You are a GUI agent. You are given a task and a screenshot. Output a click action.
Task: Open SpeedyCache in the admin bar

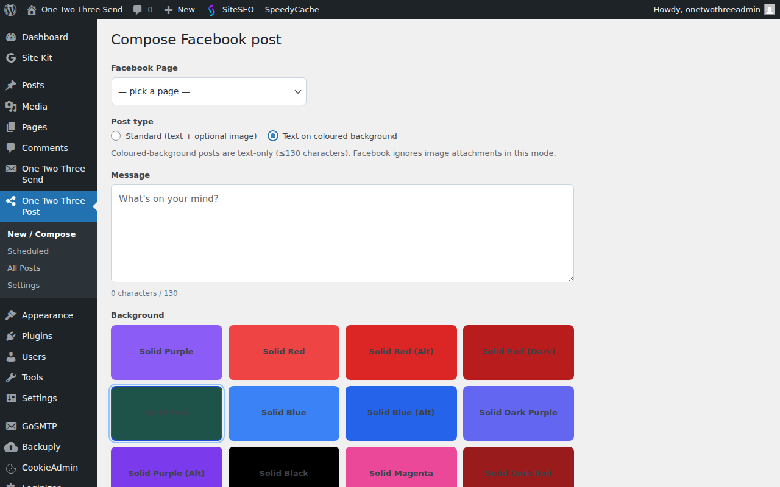[292, 10]
